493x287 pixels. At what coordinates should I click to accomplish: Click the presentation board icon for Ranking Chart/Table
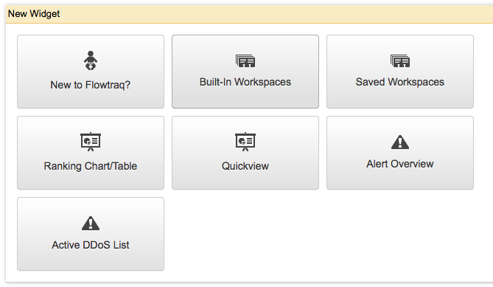click(x=91, y=142)
